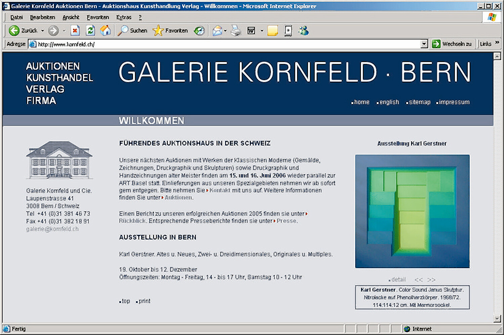Screen dimensions: 504x335
Task: Click the Zurück back arrow icon
Action: coord(14,31)
